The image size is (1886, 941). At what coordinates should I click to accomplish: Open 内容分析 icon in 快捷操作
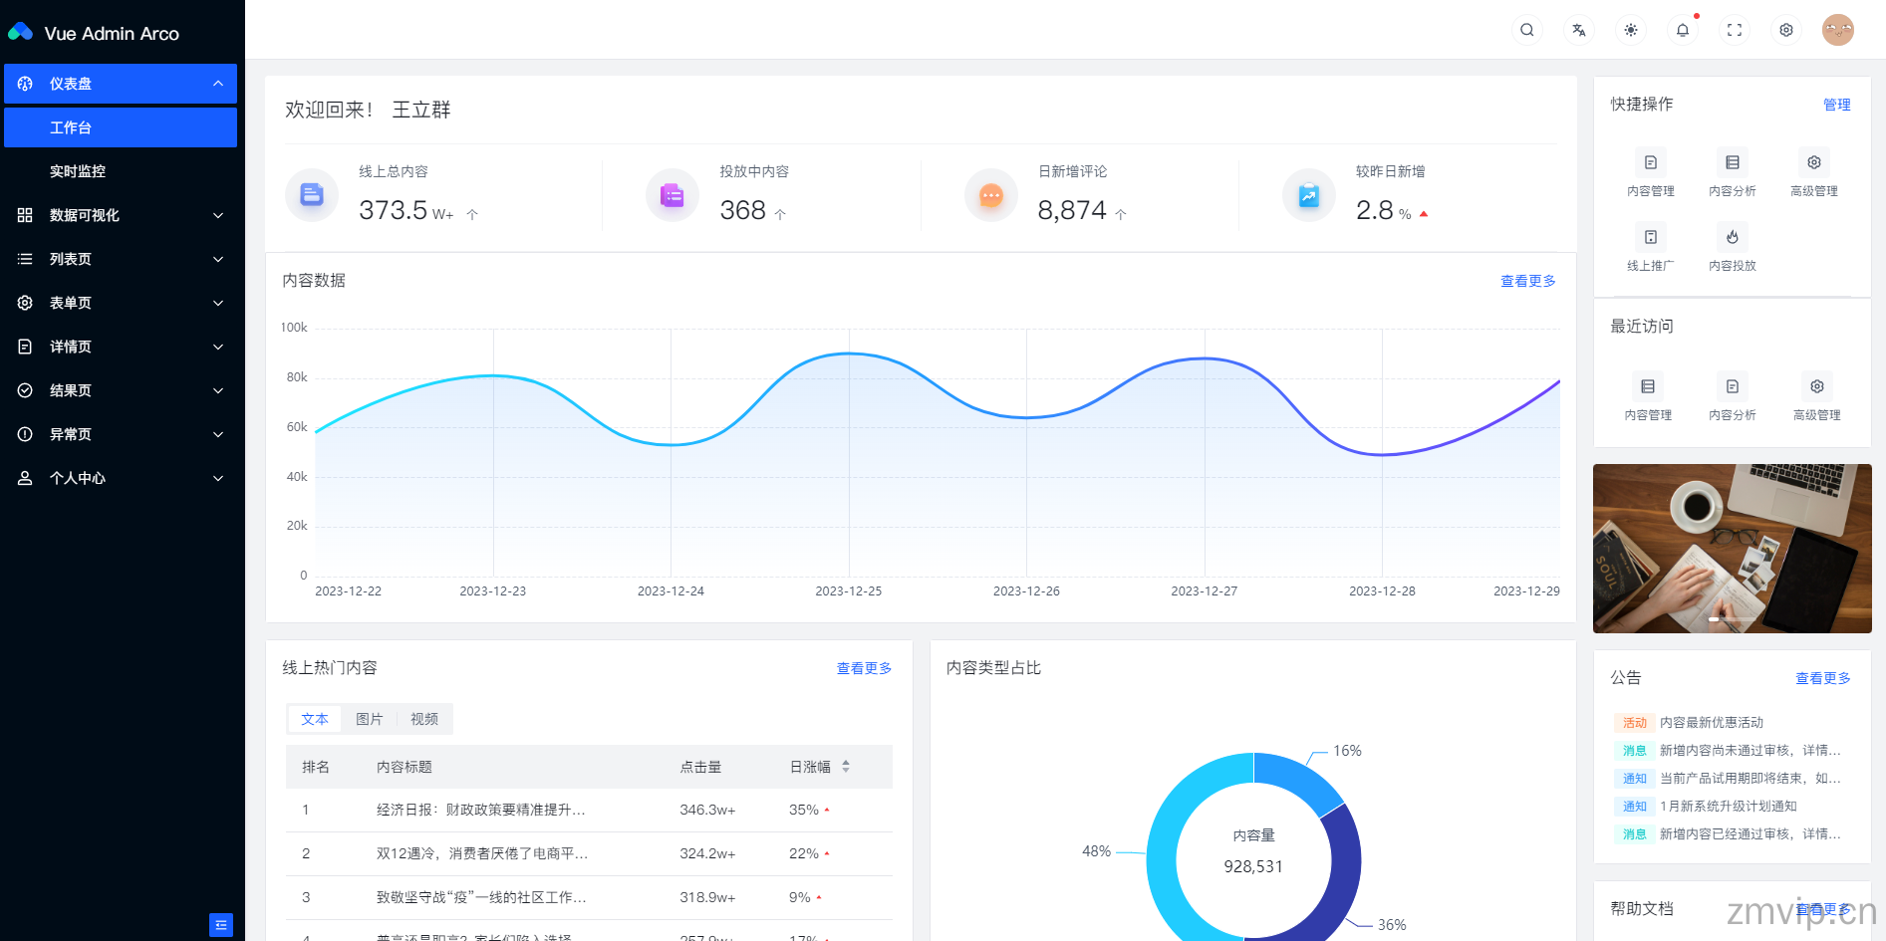[x=1733, y=162]
